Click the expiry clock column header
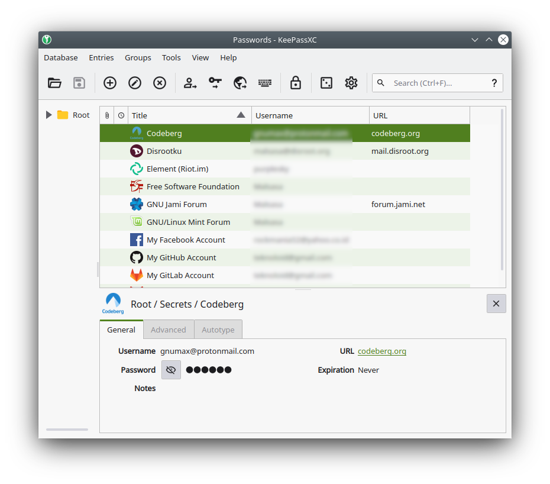The height and width of the screenshot is (484, 550). click(121, 115)
